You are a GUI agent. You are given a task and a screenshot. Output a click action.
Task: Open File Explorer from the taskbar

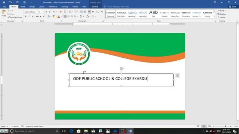click(86, 131)
